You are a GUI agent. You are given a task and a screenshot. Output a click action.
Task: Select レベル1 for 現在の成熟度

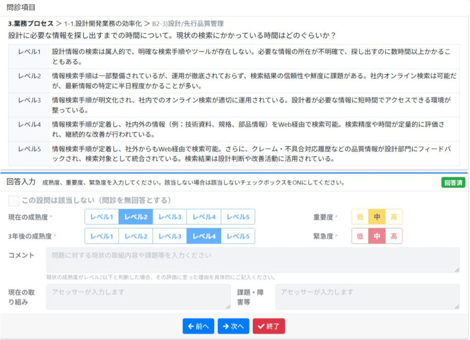(x=101, y=217)
